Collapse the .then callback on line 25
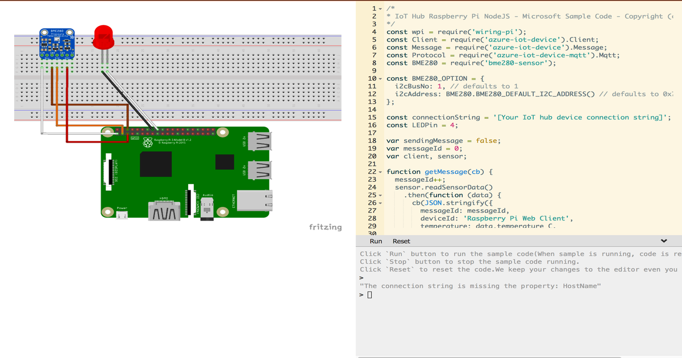 [x=381, y=195]
